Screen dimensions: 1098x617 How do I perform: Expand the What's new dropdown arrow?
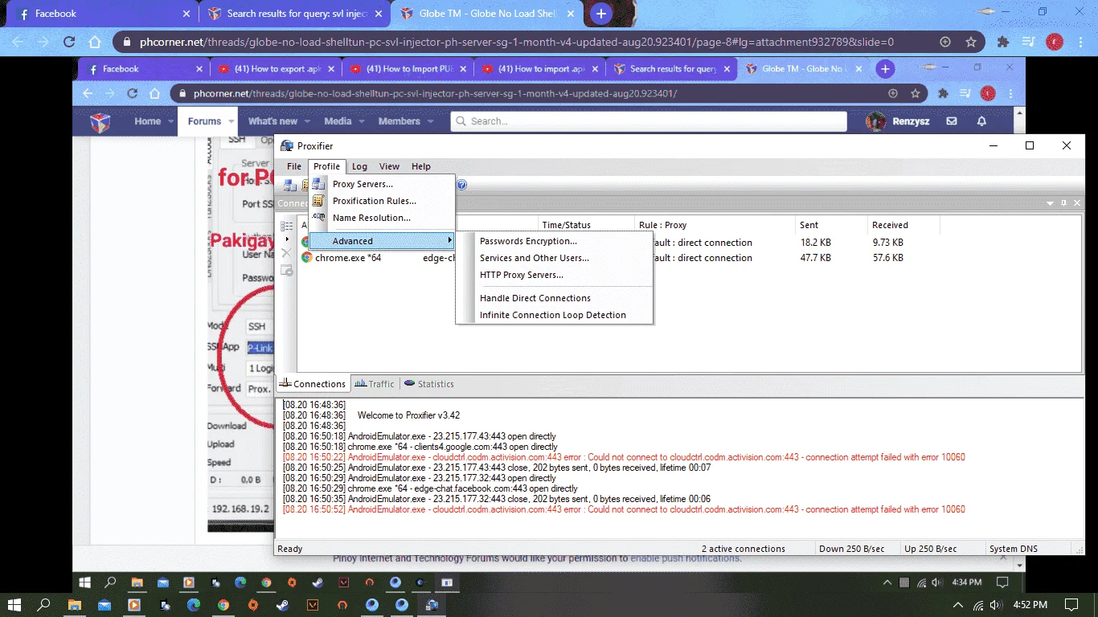click(309, 122)
